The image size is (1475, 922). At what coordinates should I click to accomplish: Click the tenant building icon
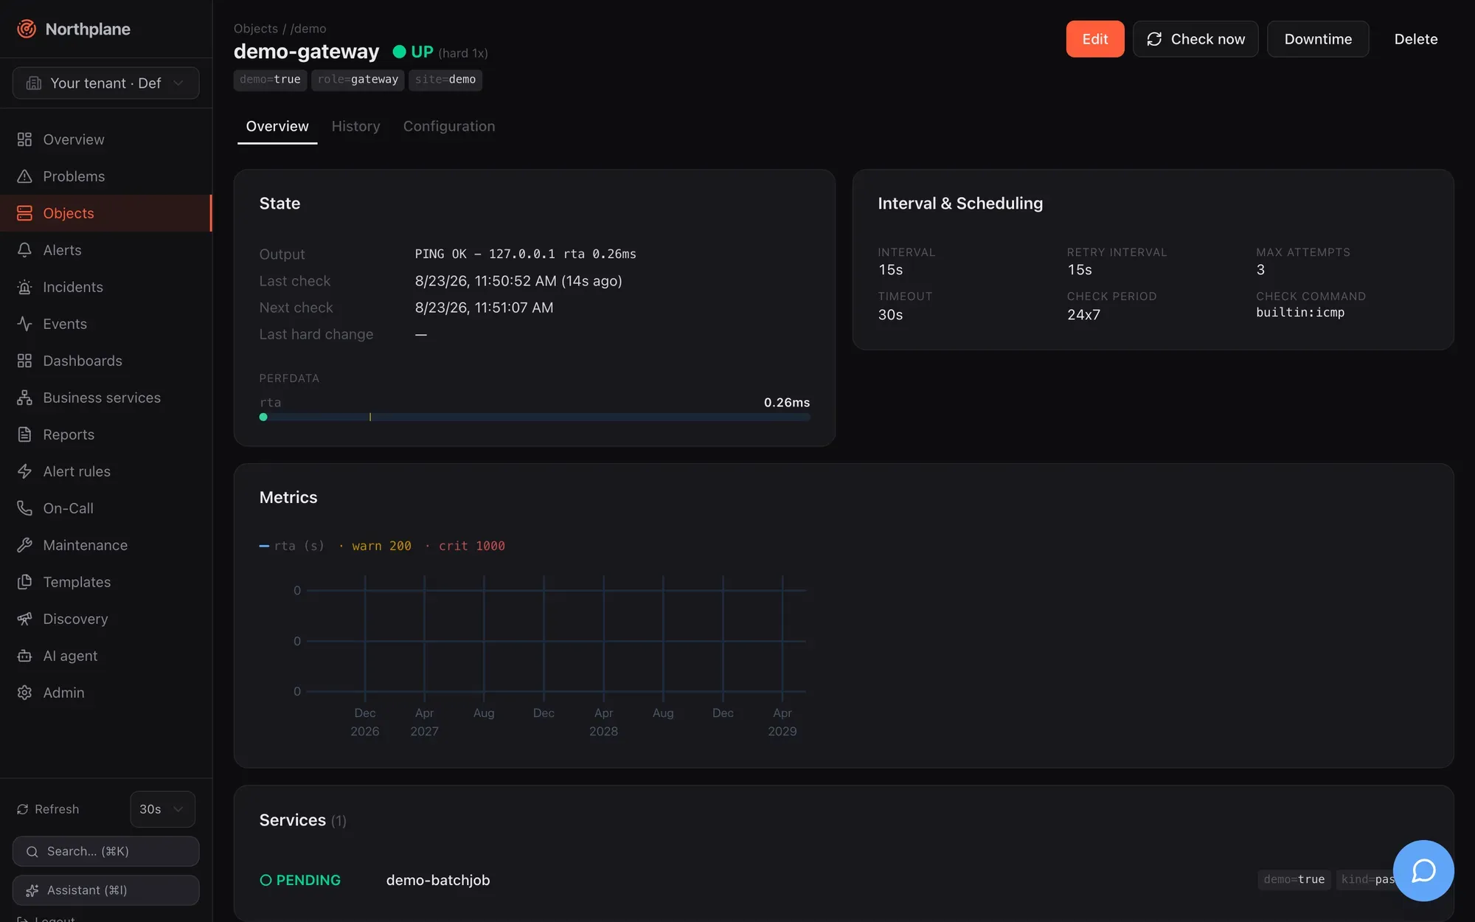coord(34,83)
